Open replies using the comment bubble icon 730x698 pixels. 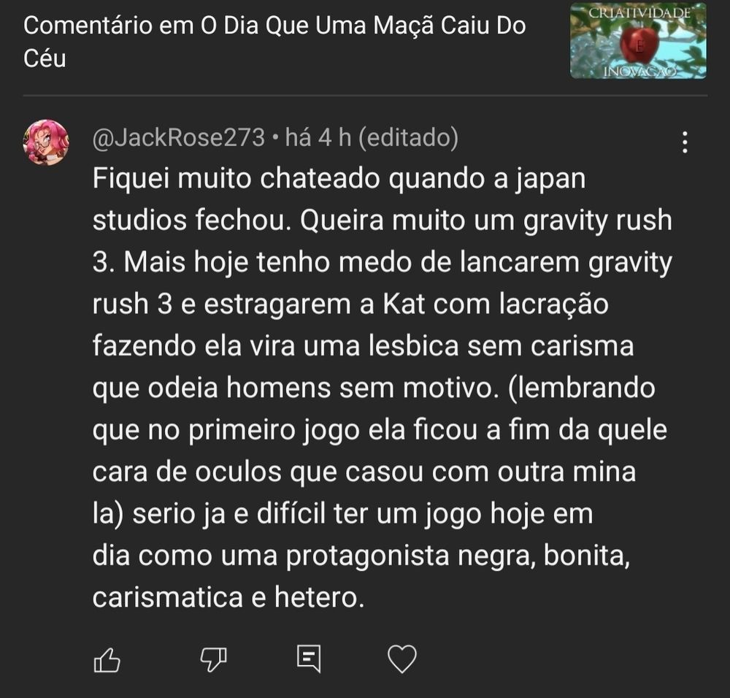point(309,659)
